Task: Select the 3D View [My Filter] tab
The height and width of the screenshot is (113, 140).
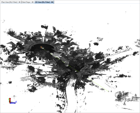Action: point(42,2)
